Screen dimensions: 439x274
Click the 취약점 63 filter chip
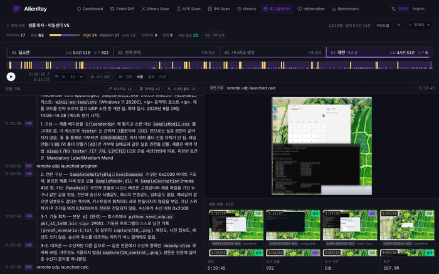point(150,89)
